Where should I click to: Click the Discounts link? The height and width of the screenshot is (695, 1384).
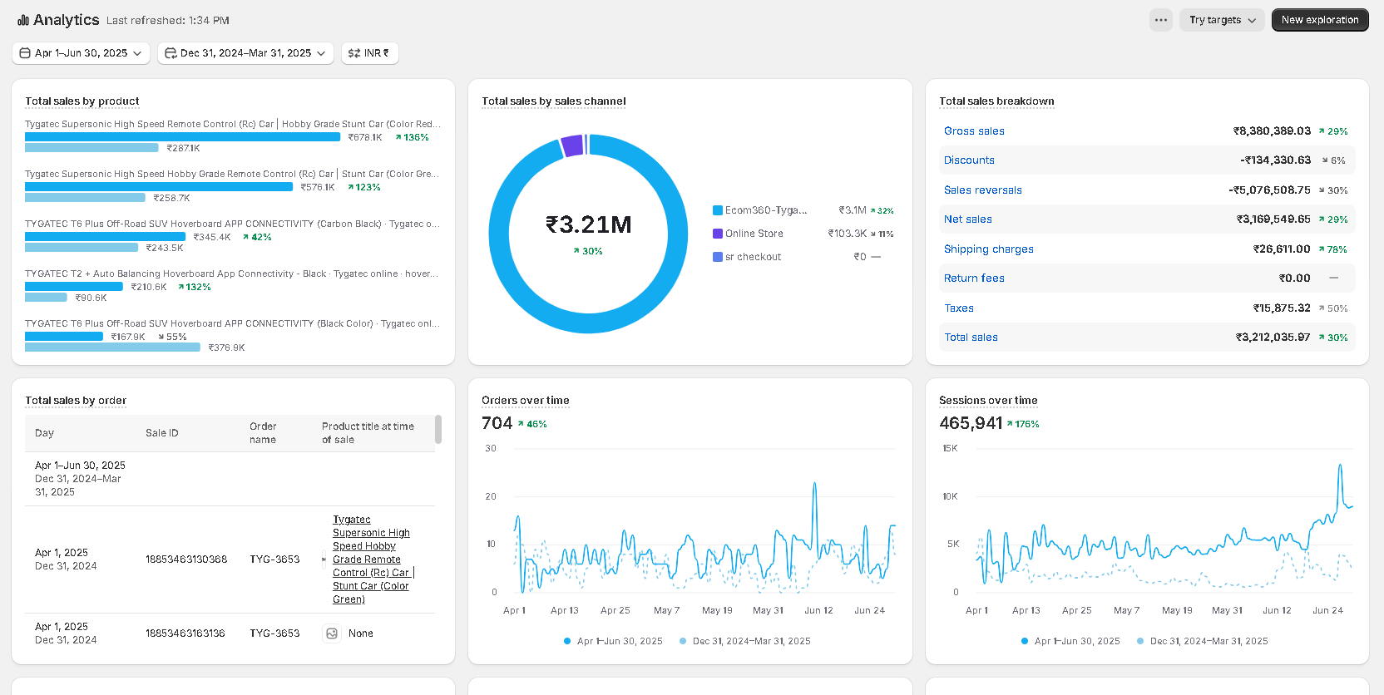969,160
